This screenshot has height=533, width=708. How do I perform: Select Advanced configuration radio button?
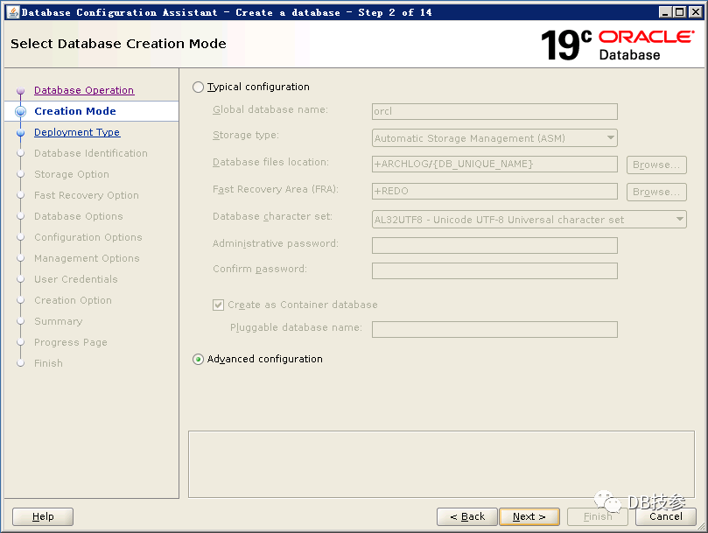pyautogui.click(x=198, y=360)
